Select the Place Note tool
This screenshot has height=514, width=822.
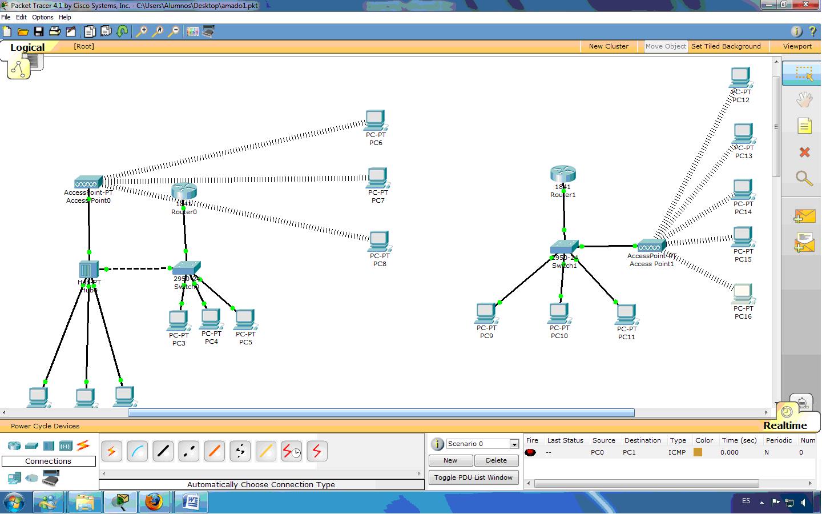(x=804, y=125)
